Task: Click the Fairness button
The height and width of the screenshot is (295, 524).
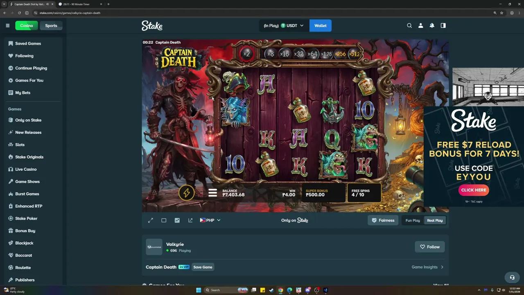Action: (383, 220)
